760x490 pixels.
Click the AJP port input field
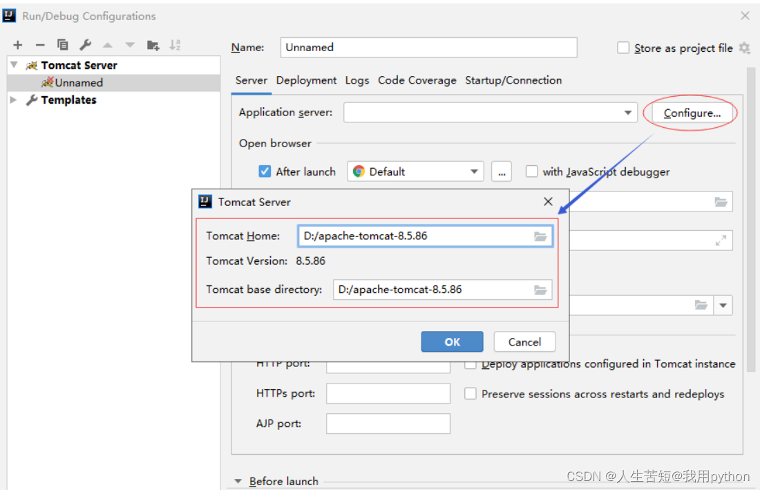pyautogui.click(x=388, y=424)
